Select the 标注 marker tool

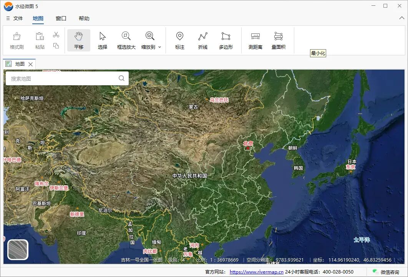[180, 40]
